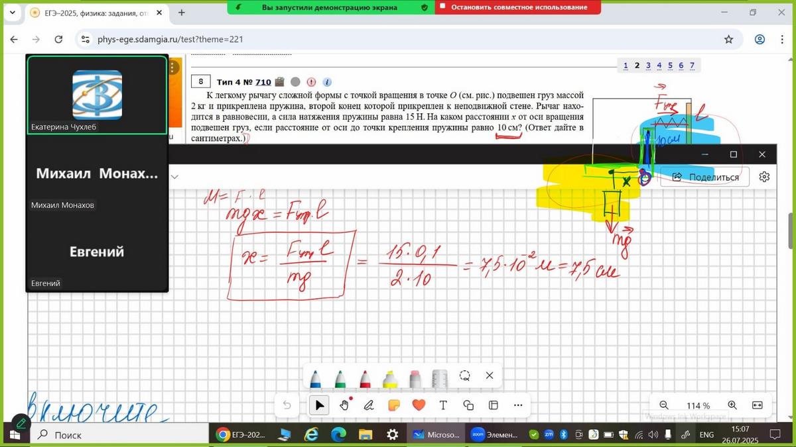
Task: Click Остановить совместное использование button
Action: pos(518,7)
